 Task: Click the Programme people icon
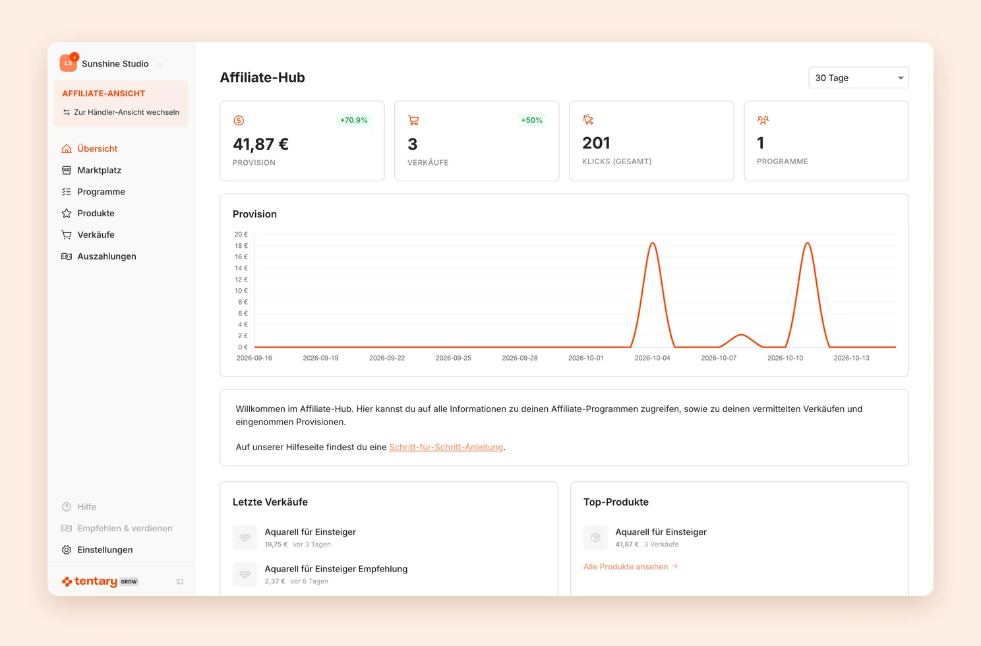tap(763, 119)
